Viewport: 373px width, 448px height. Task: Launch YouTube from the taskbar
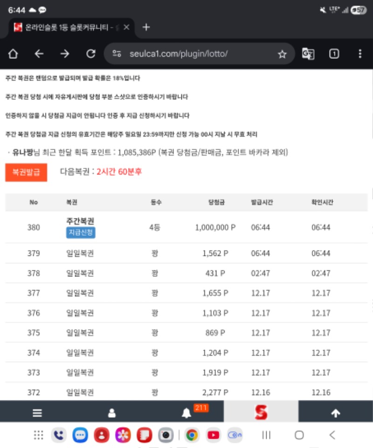213,435
